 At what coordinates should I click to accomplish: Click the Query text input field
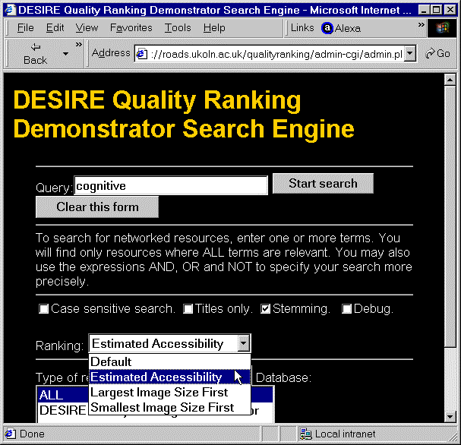tap(171, 185)
